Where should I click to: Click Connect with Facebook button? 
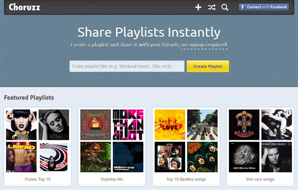264,7
